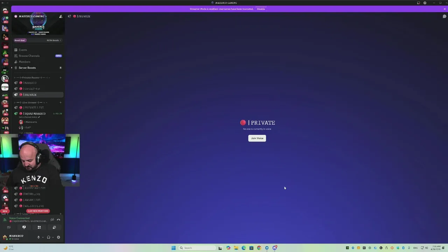Viewport: 448px width, 252px height.
Task: Click the voice connection signal icon
Action: pyautogui.click(x=5, y=220)
